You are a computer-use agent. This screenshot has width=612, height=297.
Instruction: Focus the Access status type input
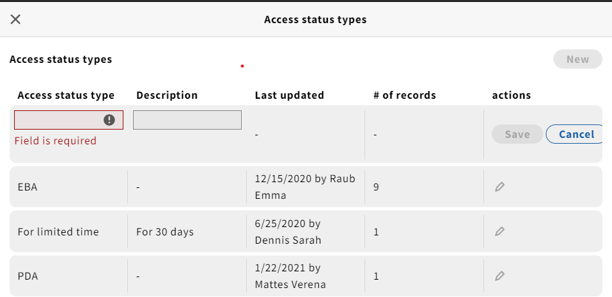(x=69, y=120)
